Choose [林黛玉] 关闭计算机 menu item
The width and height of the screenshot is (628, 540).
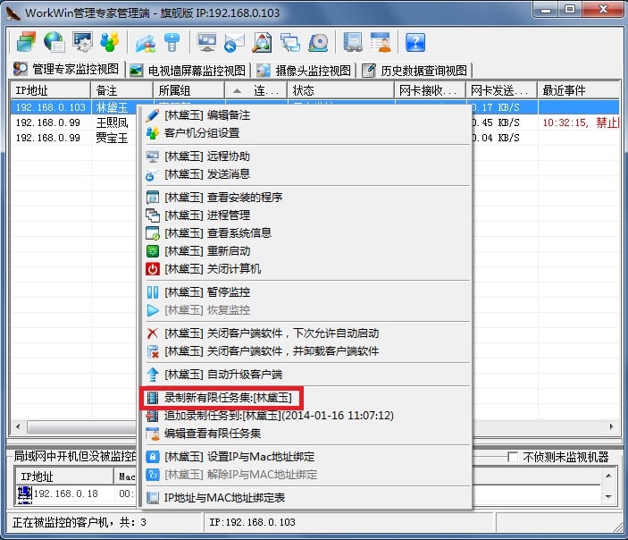[305, 268]
